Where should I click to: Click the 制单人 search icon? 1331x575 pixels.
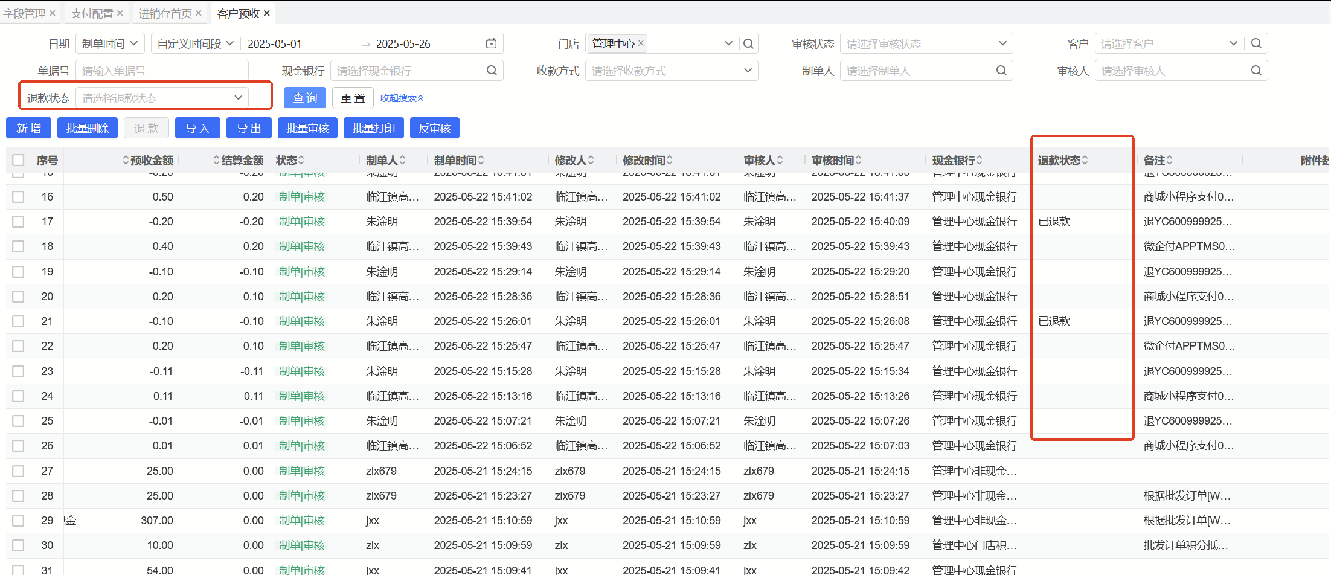click(x=1001, y=71)
